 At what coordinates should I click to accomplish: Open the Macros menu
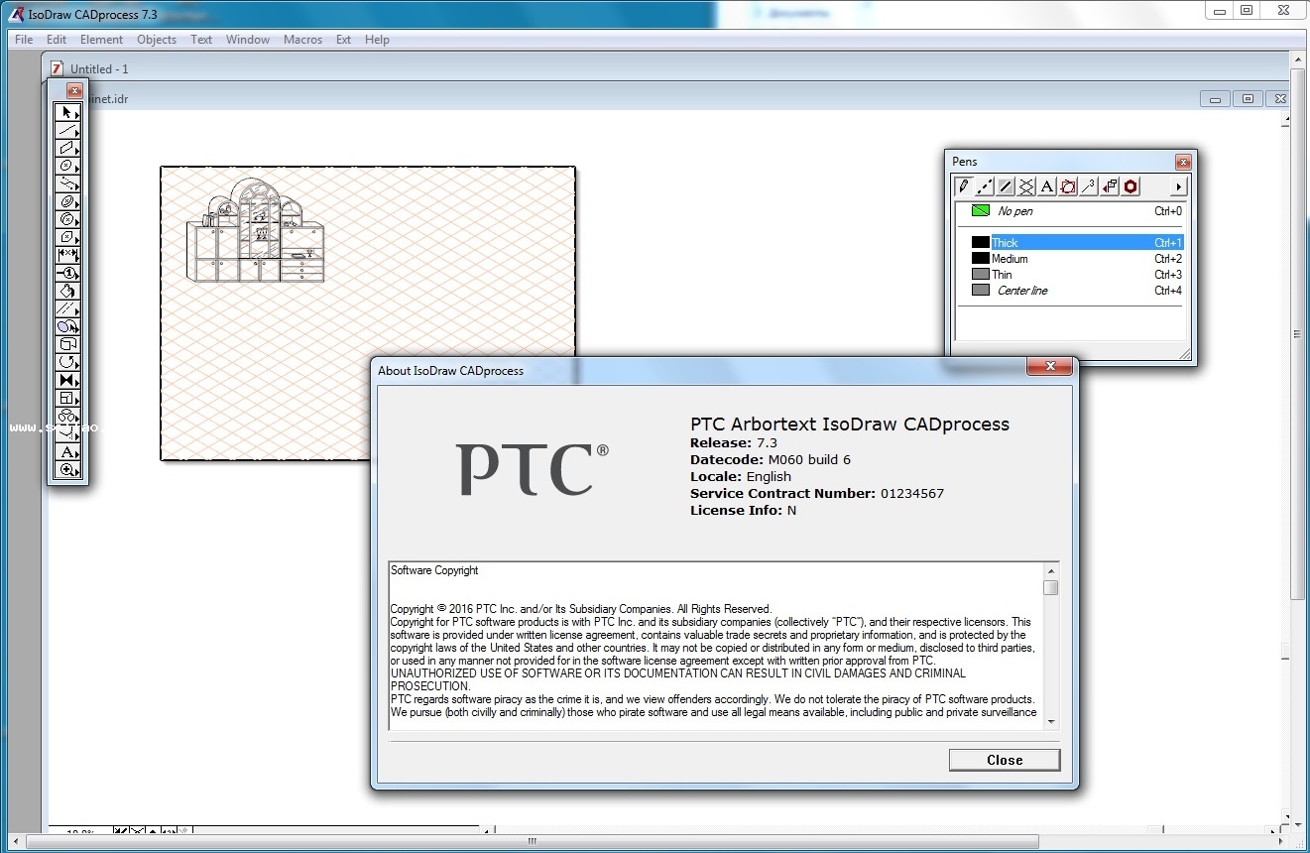[302, 40]
